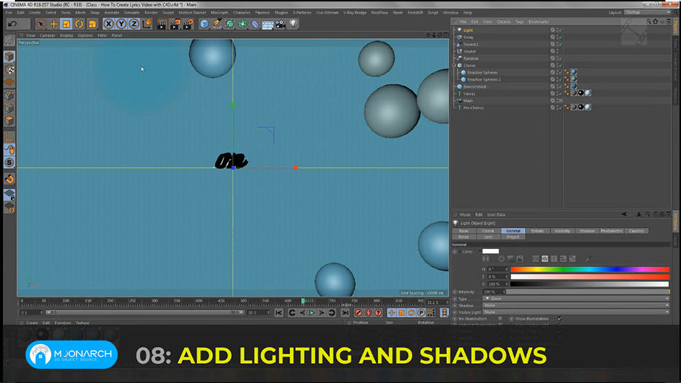The width and height of the screenshot is (681, 383).
Task: Collapse the Cloner hierarchy
Action: click(454, 65)
